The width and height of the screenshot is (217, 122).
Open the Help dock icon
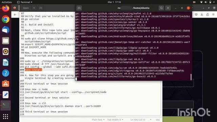pos(5,73)
